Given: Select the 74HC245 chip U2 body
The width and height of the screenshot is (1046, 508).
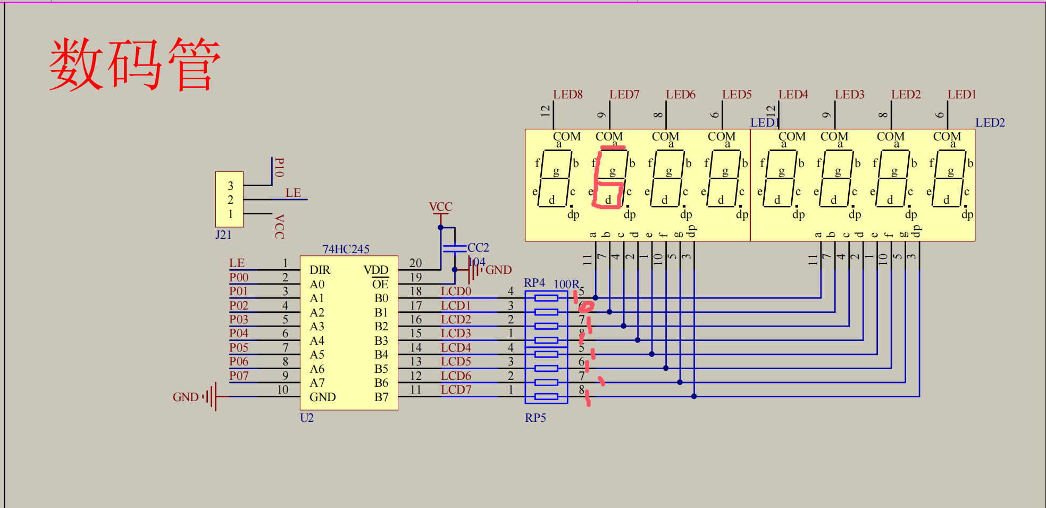Looking at the screenshot, I should 349,333.
